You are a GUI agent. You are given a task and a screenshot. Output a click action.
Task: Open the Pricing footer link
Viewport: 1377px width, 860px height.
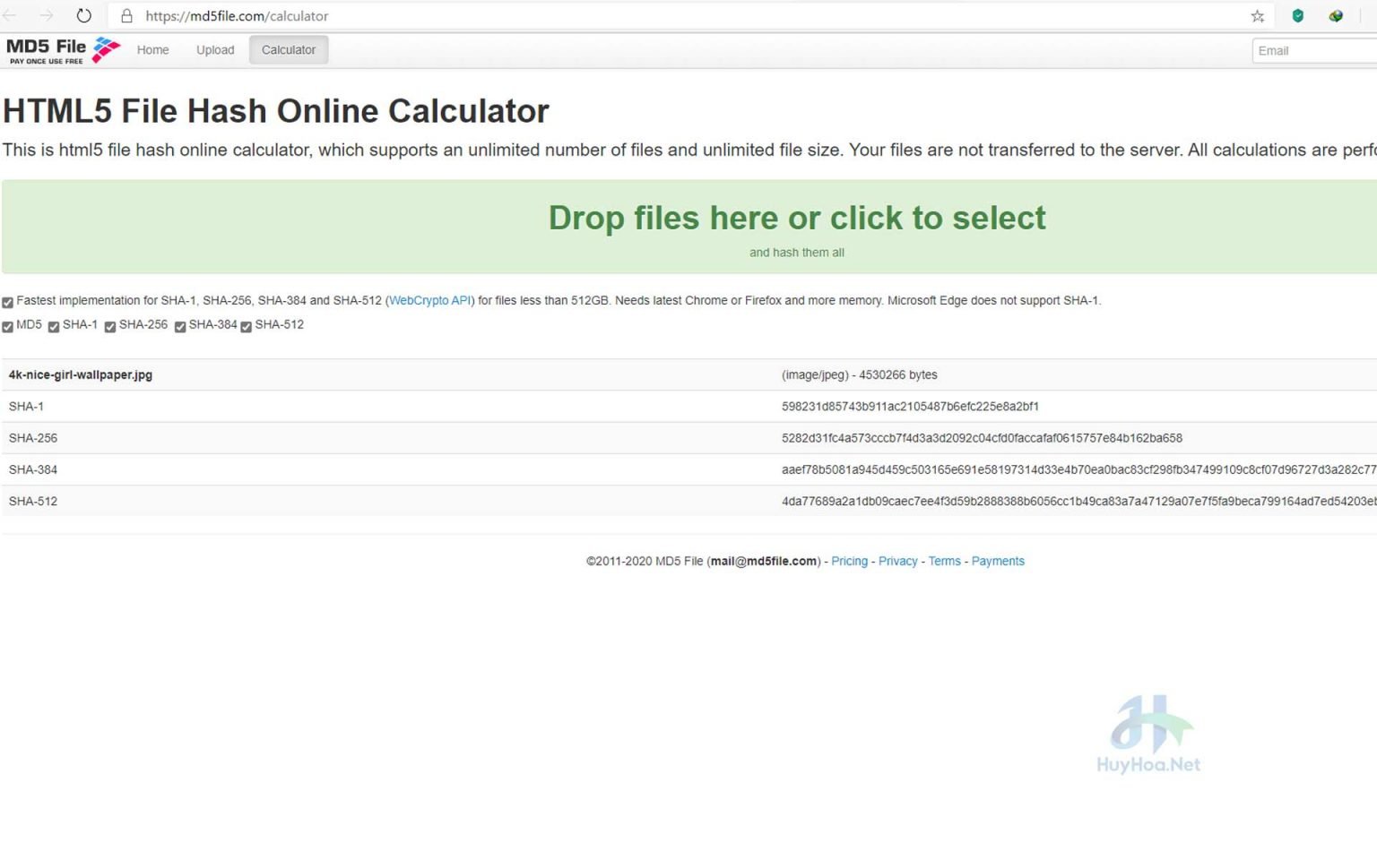849,562
